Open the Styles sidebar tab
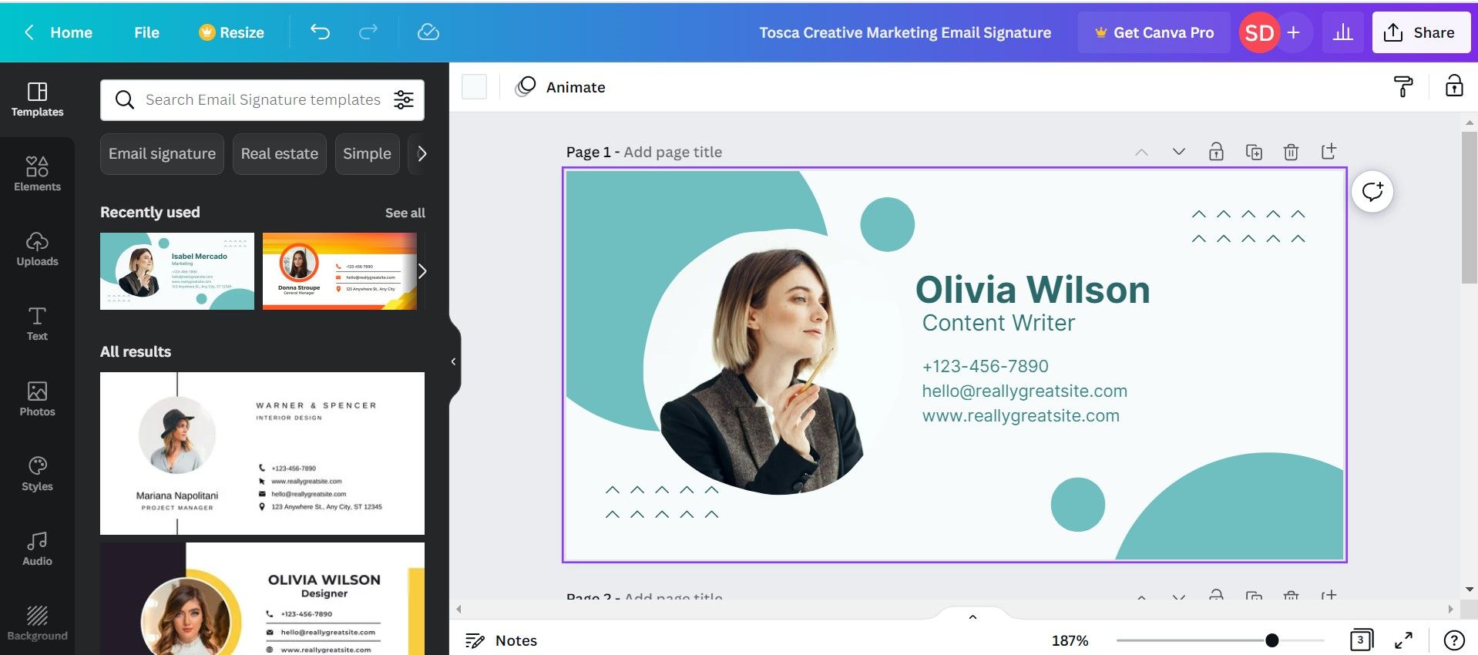 pyautogui.click(x=37, y=474)
